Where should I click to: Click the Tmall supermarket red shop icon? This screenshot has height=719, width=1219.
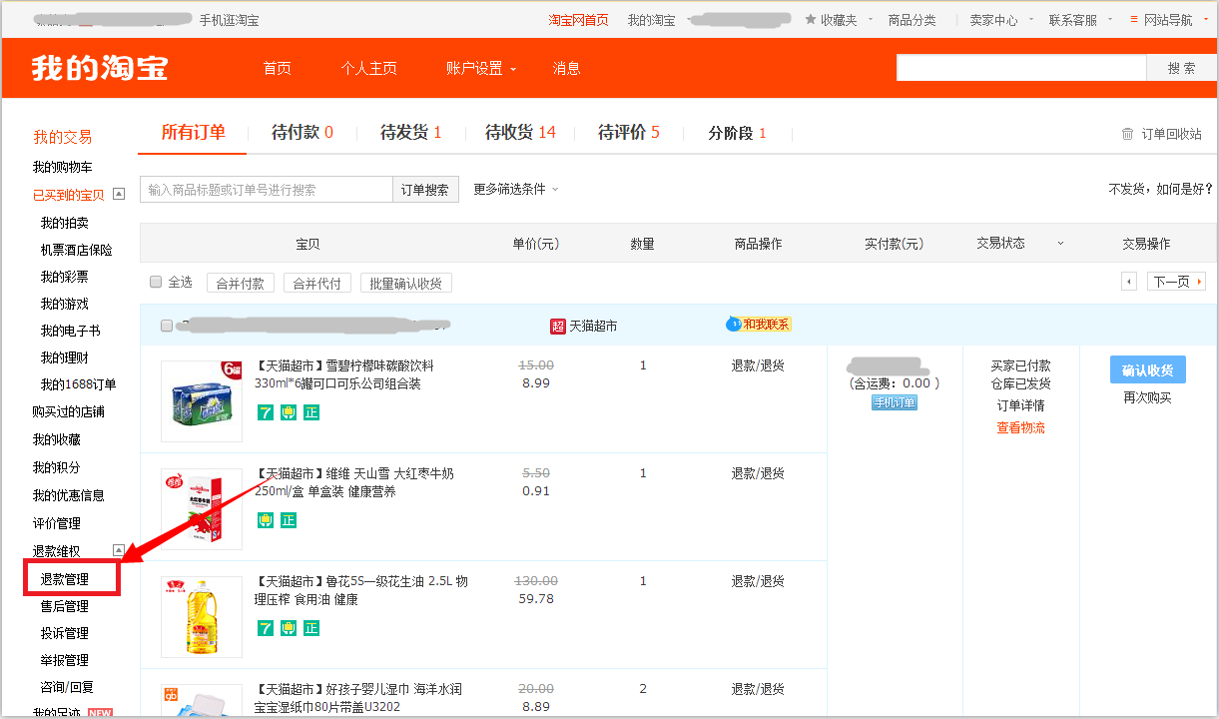(x=558, y=326)
